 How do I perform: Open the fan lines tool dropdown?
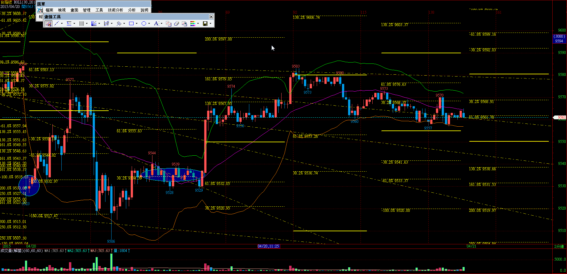[99, 23]
